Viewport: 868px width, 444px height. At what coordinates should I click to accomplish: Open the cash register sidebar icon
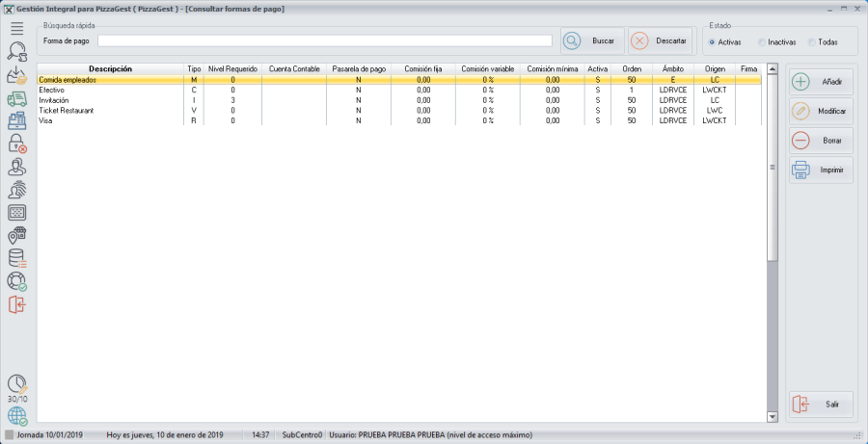pos(16,121)
